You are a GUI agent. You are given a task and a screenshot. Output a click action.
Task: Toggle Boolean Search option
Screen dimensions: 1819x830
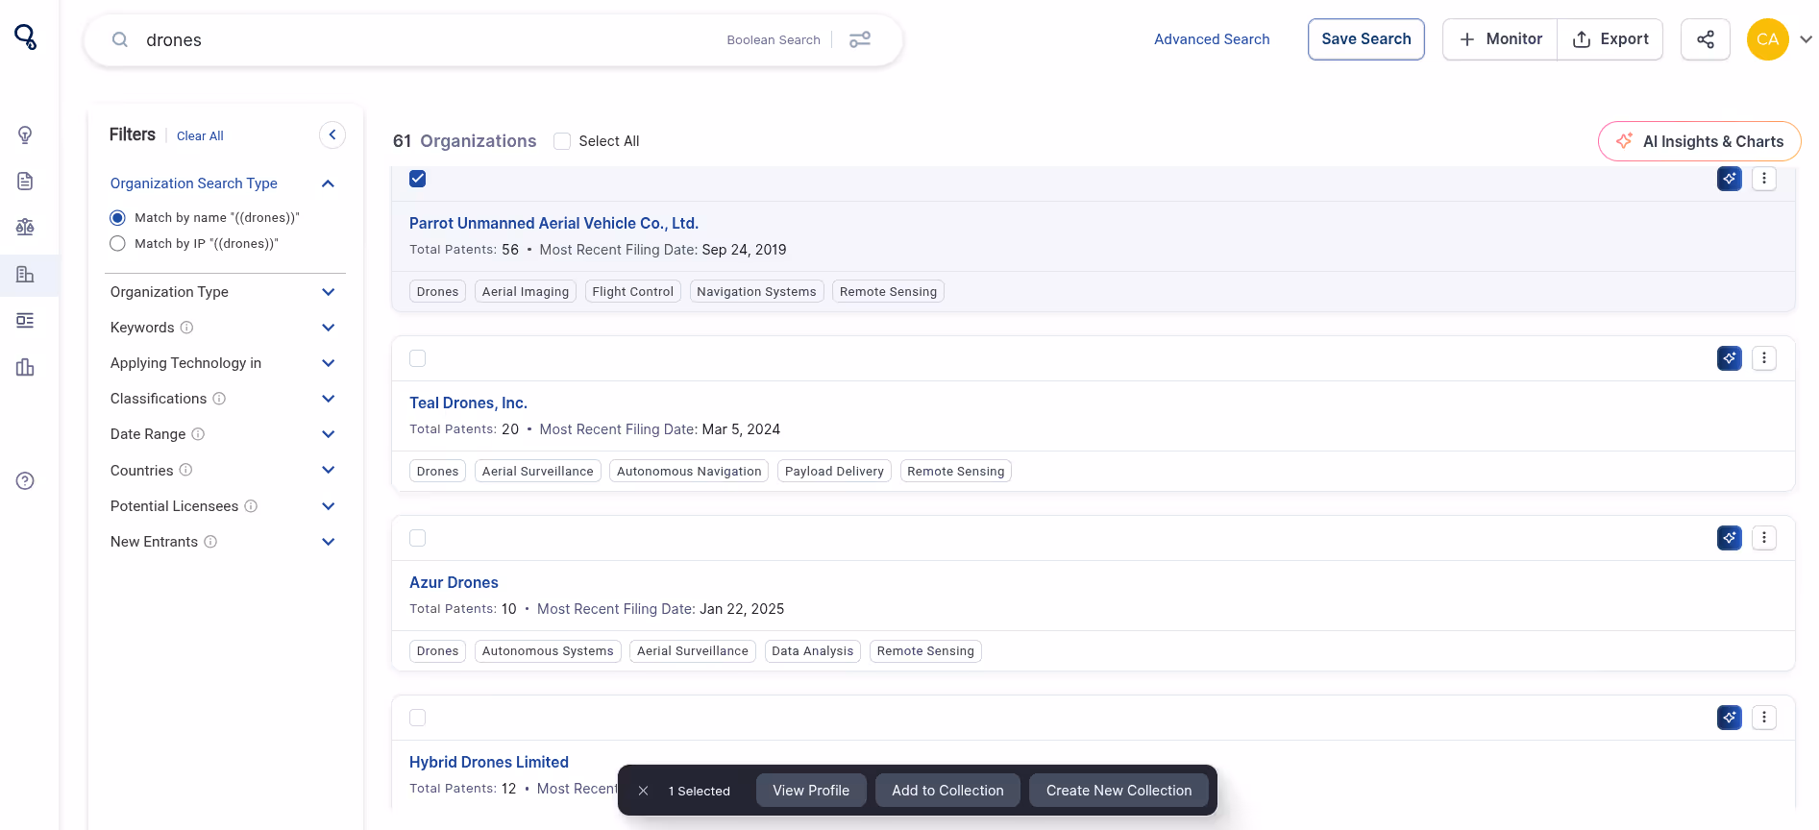point(774,39)
